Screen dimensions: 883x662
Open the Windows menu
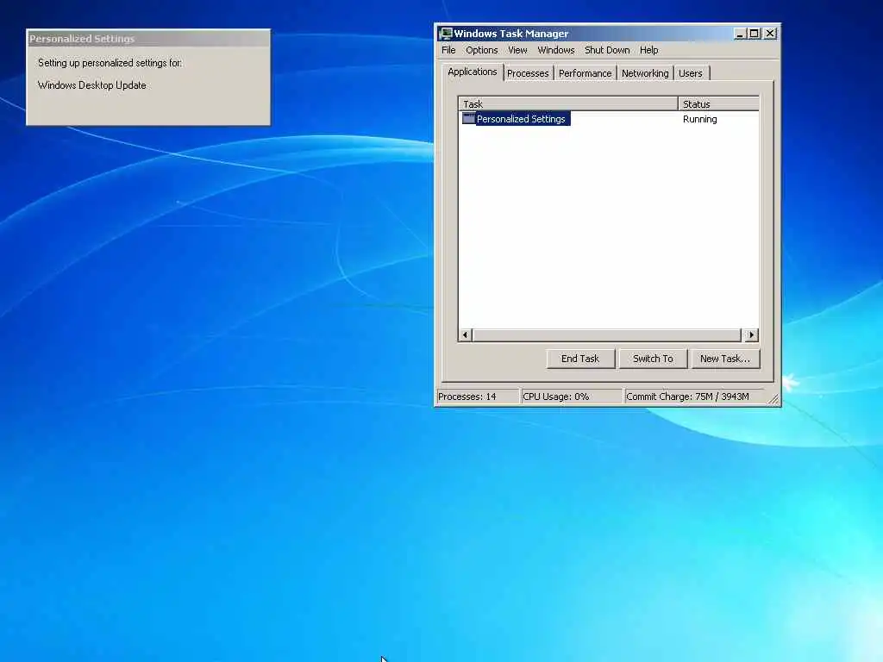pyautogui.click(x=556, y=50)
